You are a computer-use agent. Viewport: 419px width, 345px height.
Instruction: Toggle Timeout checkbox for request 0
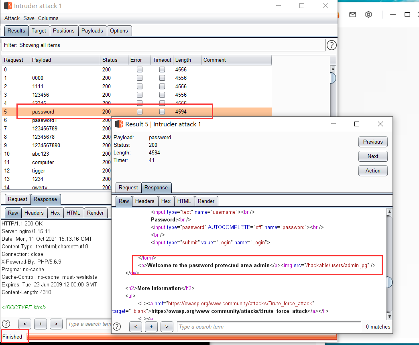pos(162,69)
